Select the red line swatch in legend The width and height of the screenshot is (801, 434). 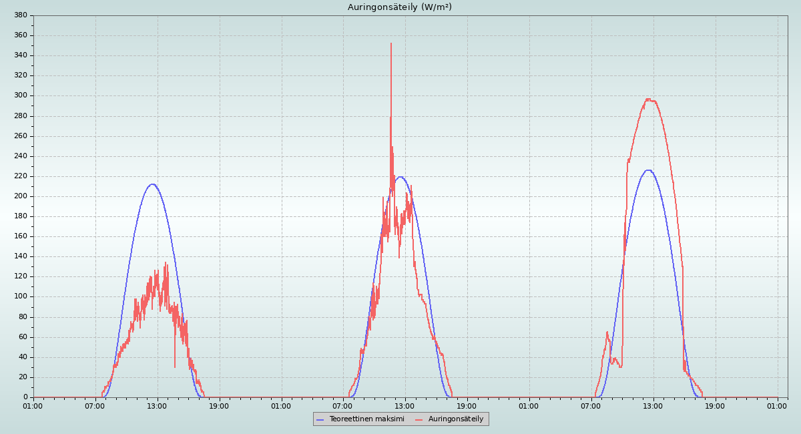pos(419,419)
